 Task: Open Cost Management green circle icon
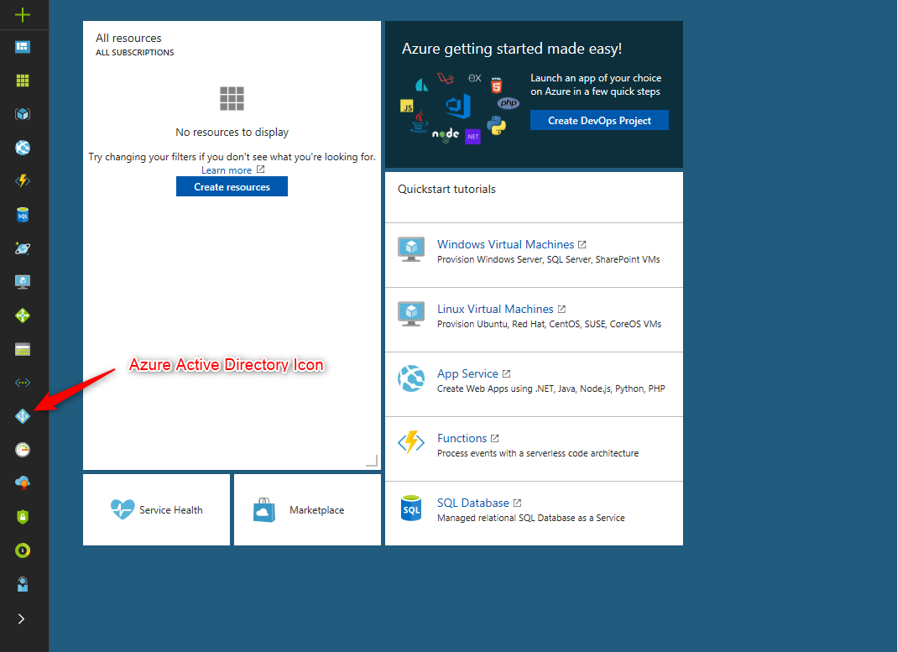point(23,550)
